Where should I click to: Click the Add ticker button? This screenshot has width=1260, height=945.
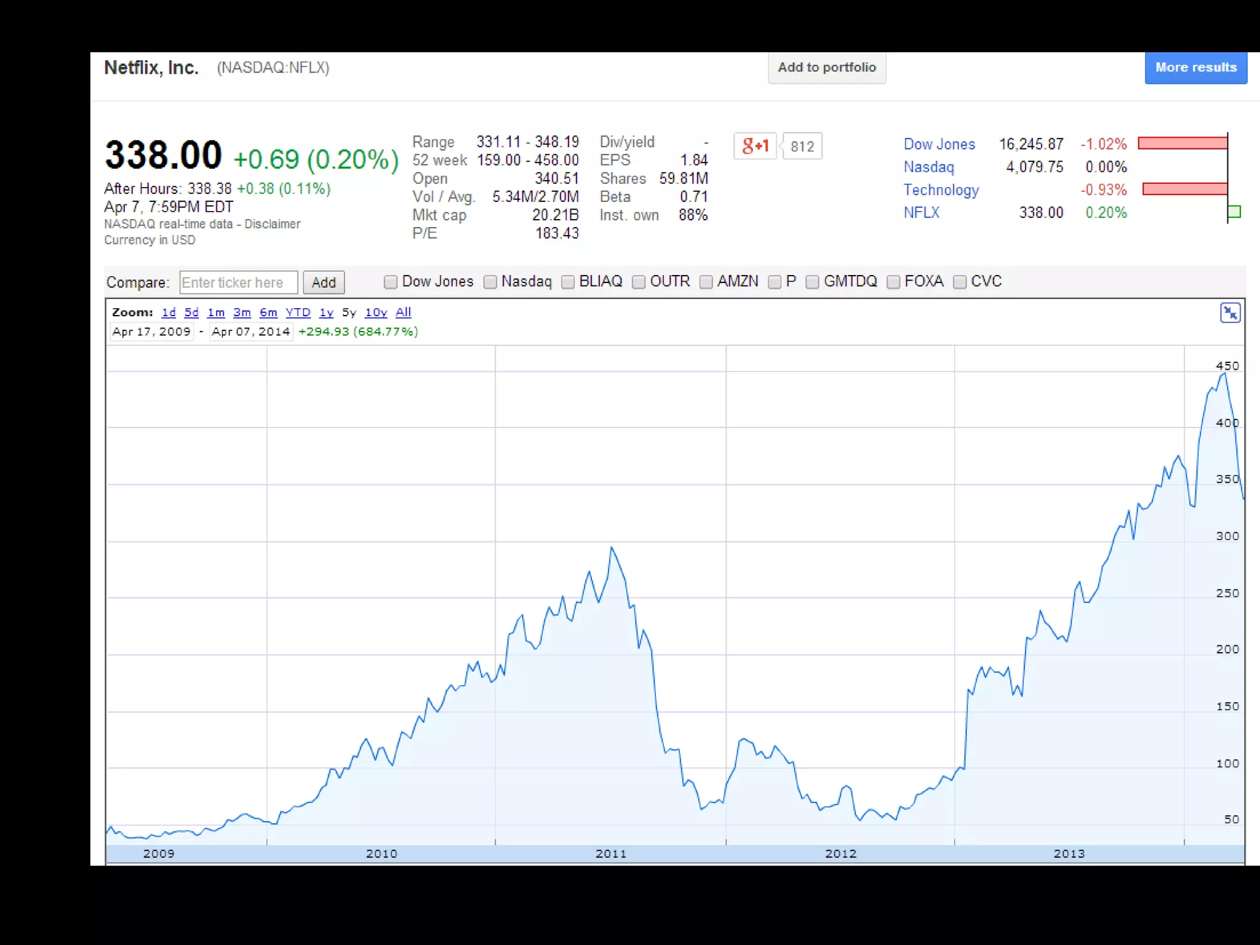[x=324, y=282]
